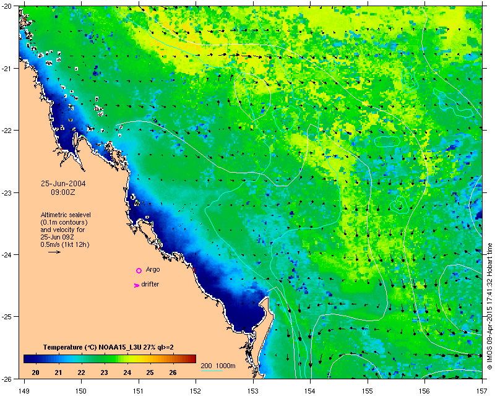Click the longitude axis label "150"
This screenshot has width=495, height=396.
pyautogui.click(x=82, y=391)
